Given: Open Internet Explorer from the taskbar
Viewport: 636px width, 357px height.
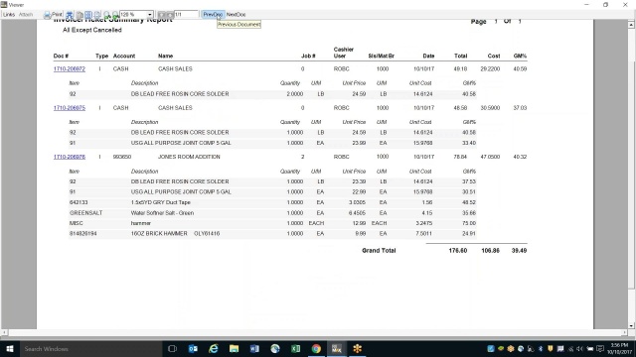Looking at the screenshot, I should coord(214,348).
